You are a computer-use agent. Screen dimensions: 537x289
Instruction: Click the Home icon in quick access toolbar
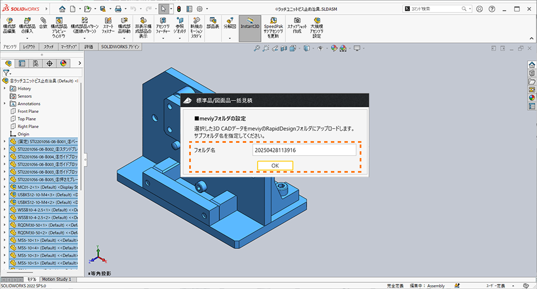62,9
